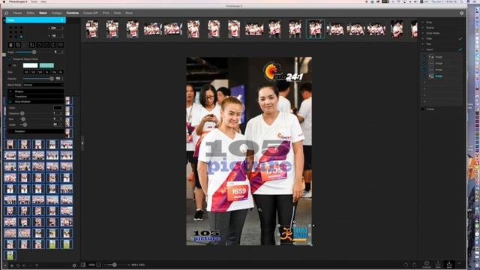
Task: Toggle the Drop Shadow checkbox
Action: (10, 102)
